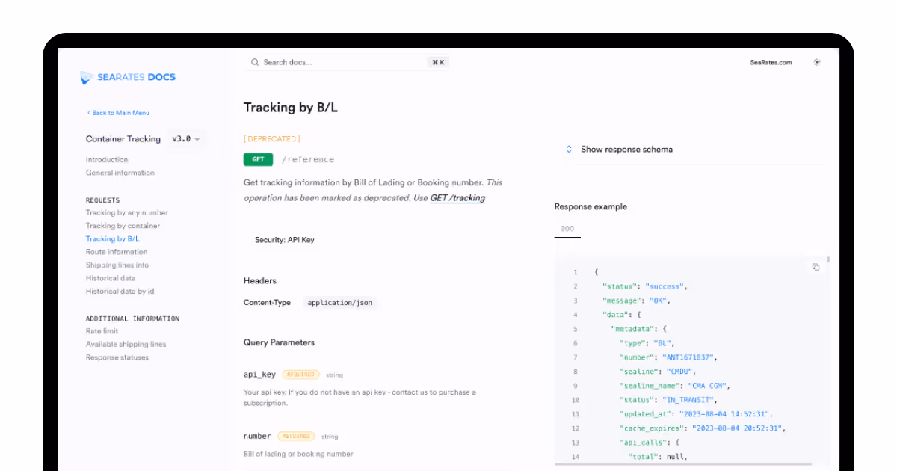Open the v3.0 version dropdown
Viewport: 897px width, 471px height.
coord(186,139)
